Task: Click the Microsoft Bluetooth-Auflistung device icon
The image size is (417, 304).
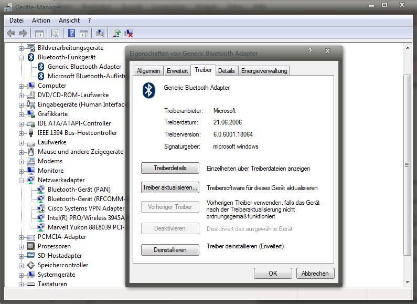Action: [x=41, y=76]
